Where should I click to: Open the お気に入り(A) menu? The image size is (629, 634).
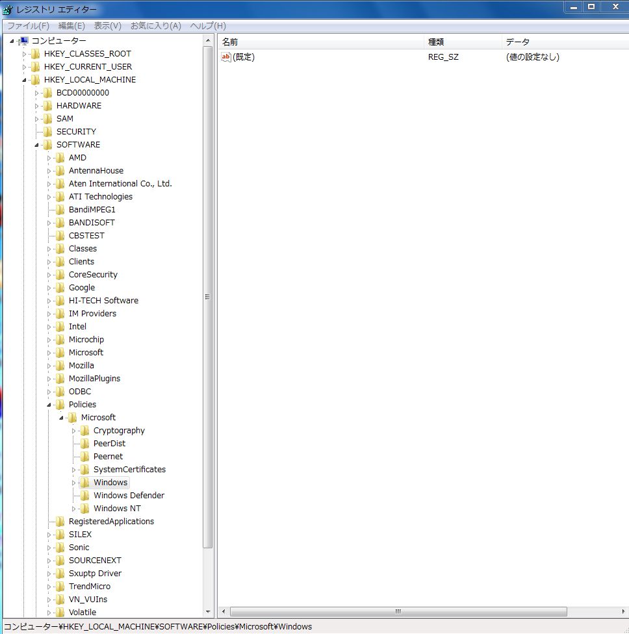[x=155, y=26]
